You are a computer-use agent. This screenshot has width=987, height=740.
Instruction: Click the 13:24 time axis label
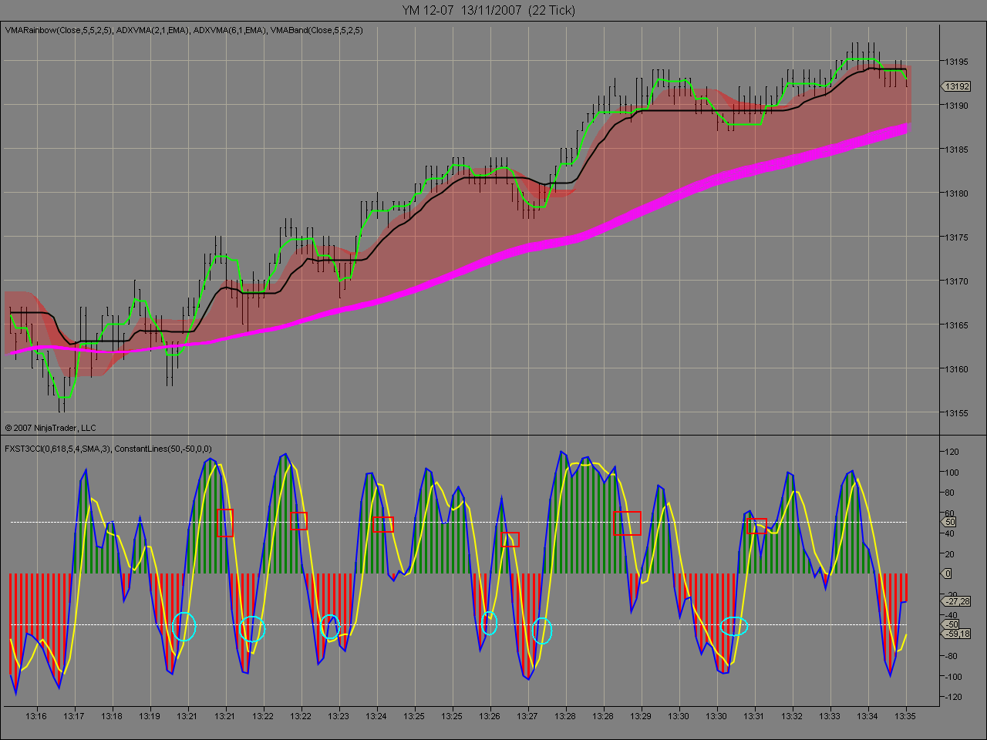coord(376,716)
